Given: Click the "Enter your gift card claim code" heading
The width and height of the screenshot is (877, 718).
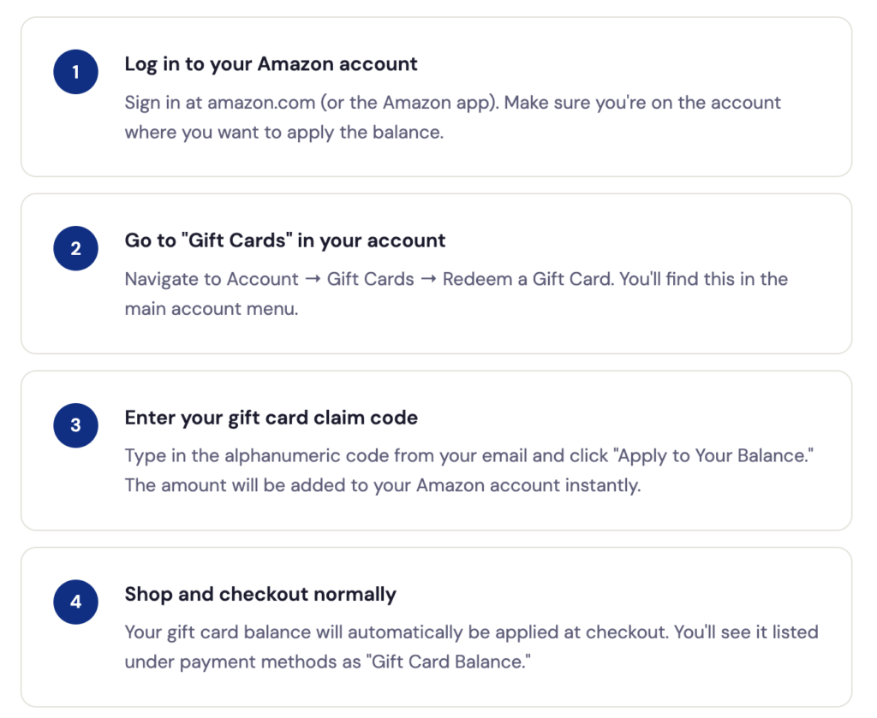Looking at the screenshot, I should (271, 418).
